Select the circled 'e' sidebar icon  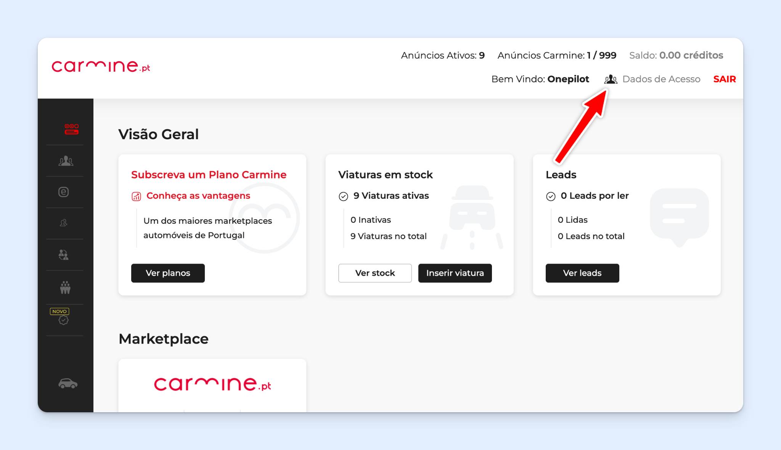tap(63, 192)
